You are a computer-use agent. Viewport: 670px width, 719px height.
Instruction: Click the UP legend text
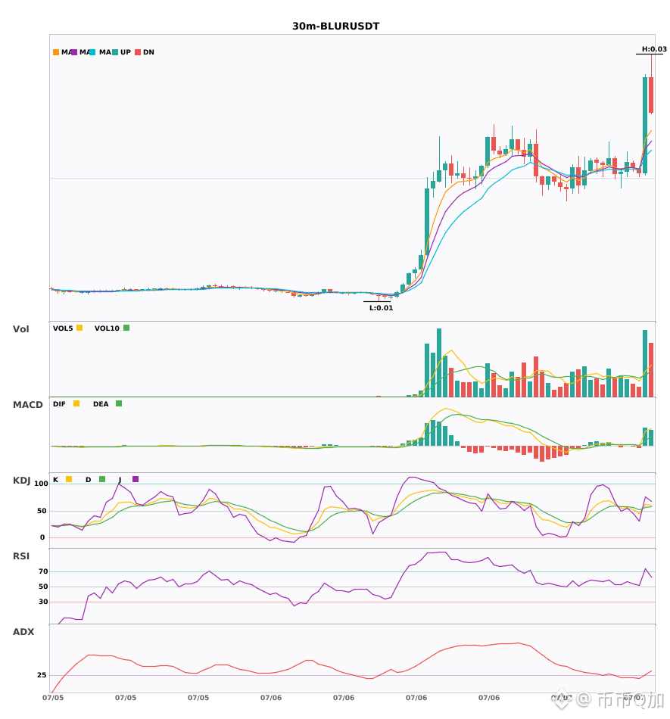click(126, 52)
